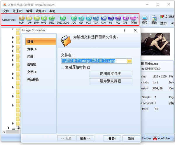Viewport: 175px width, 145px height.
Task: Select BMP as output format
Action: (x=36, y=20)
